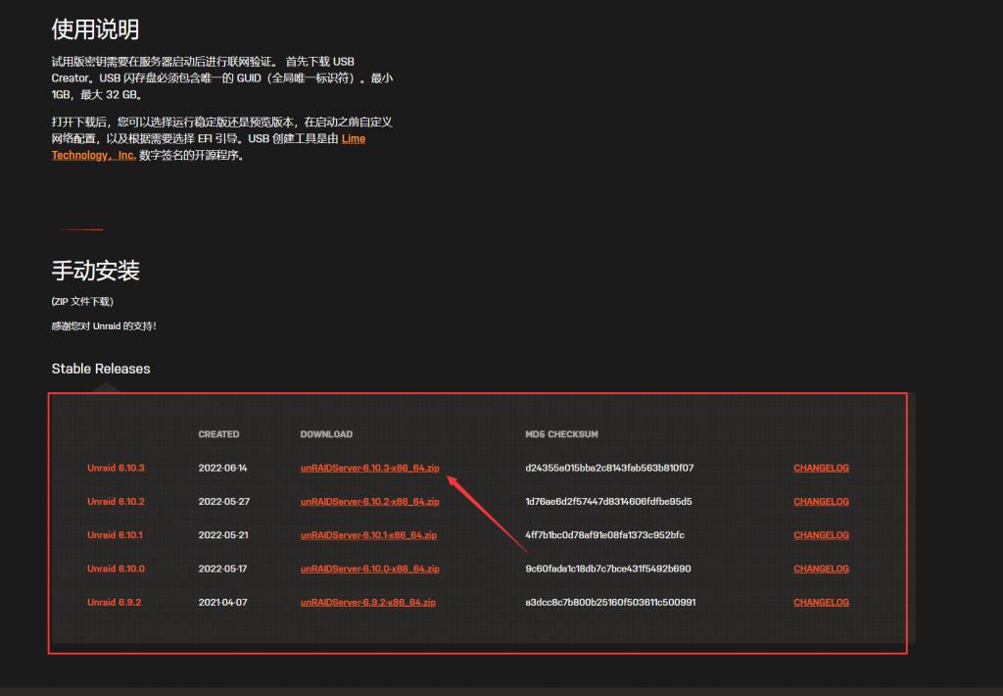Select the MD5 checksum in the Unraid 6.10.0 row

(x=607, y=569)
